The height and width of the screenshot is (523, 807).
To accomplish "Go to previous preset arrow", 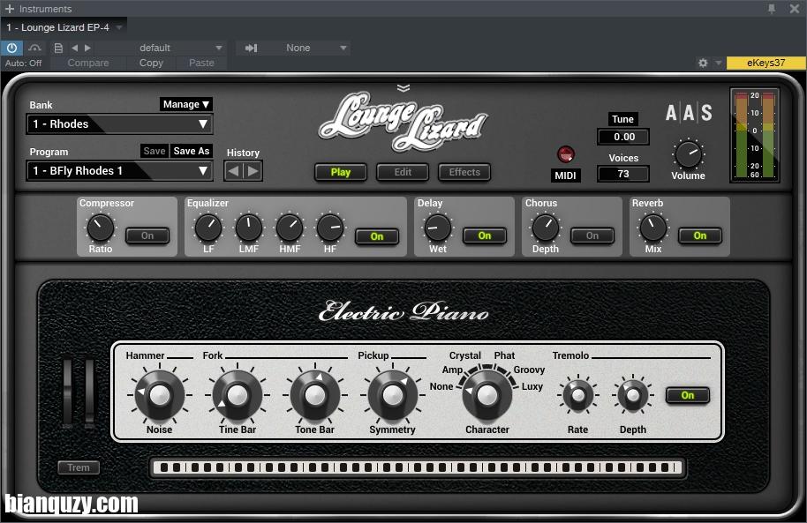I will [75, 48].
